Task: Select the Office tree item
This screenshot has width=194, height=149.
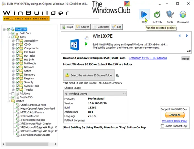Action: [27, 71]
